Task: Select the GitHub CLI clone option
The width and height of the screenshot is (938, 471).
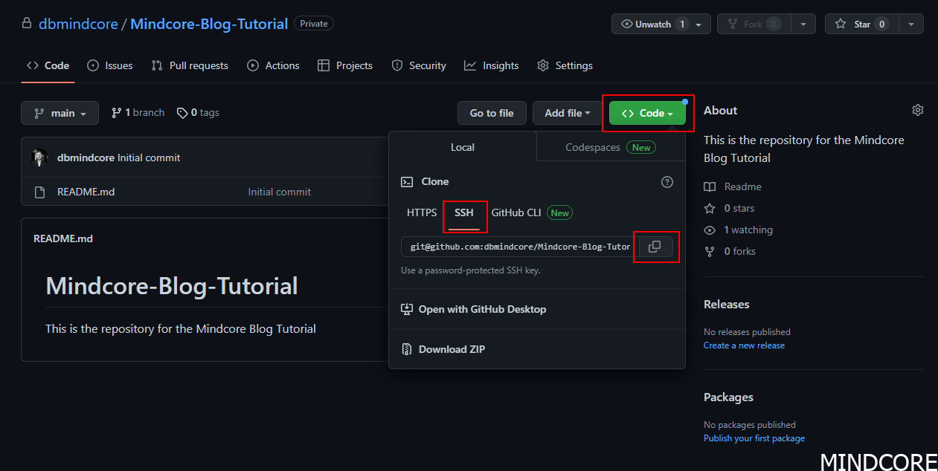Action: click(x=516, y=212)
